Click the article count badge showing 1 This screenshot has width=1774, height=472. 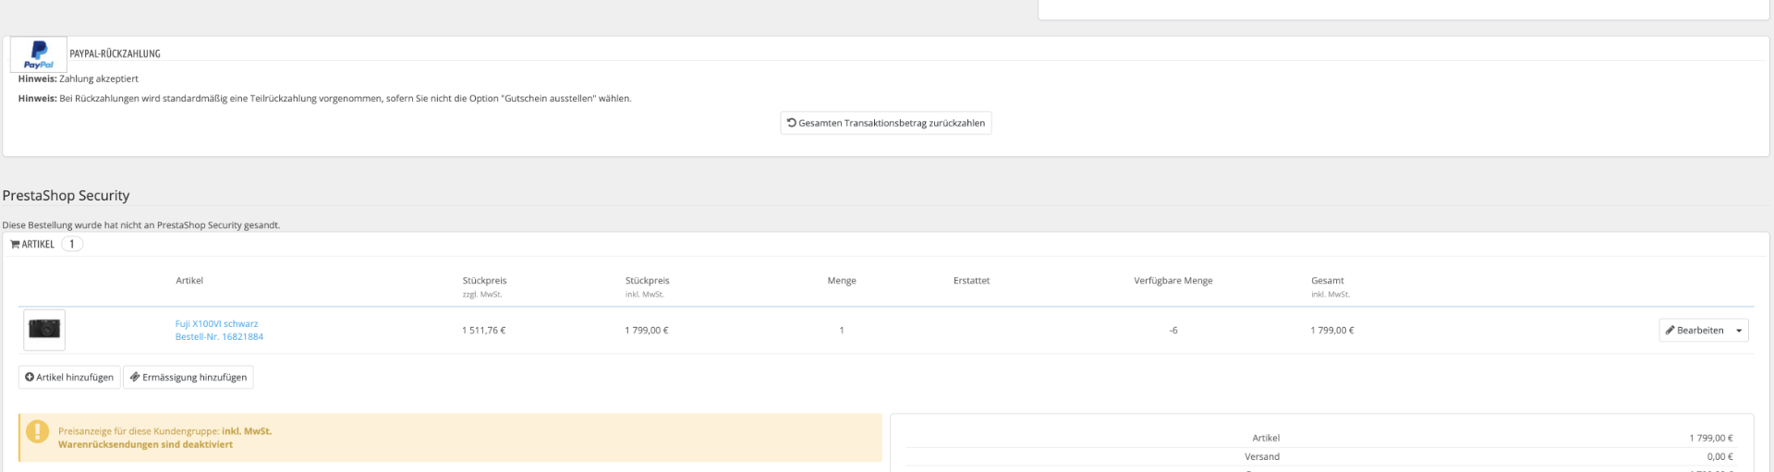click(72, 245)
